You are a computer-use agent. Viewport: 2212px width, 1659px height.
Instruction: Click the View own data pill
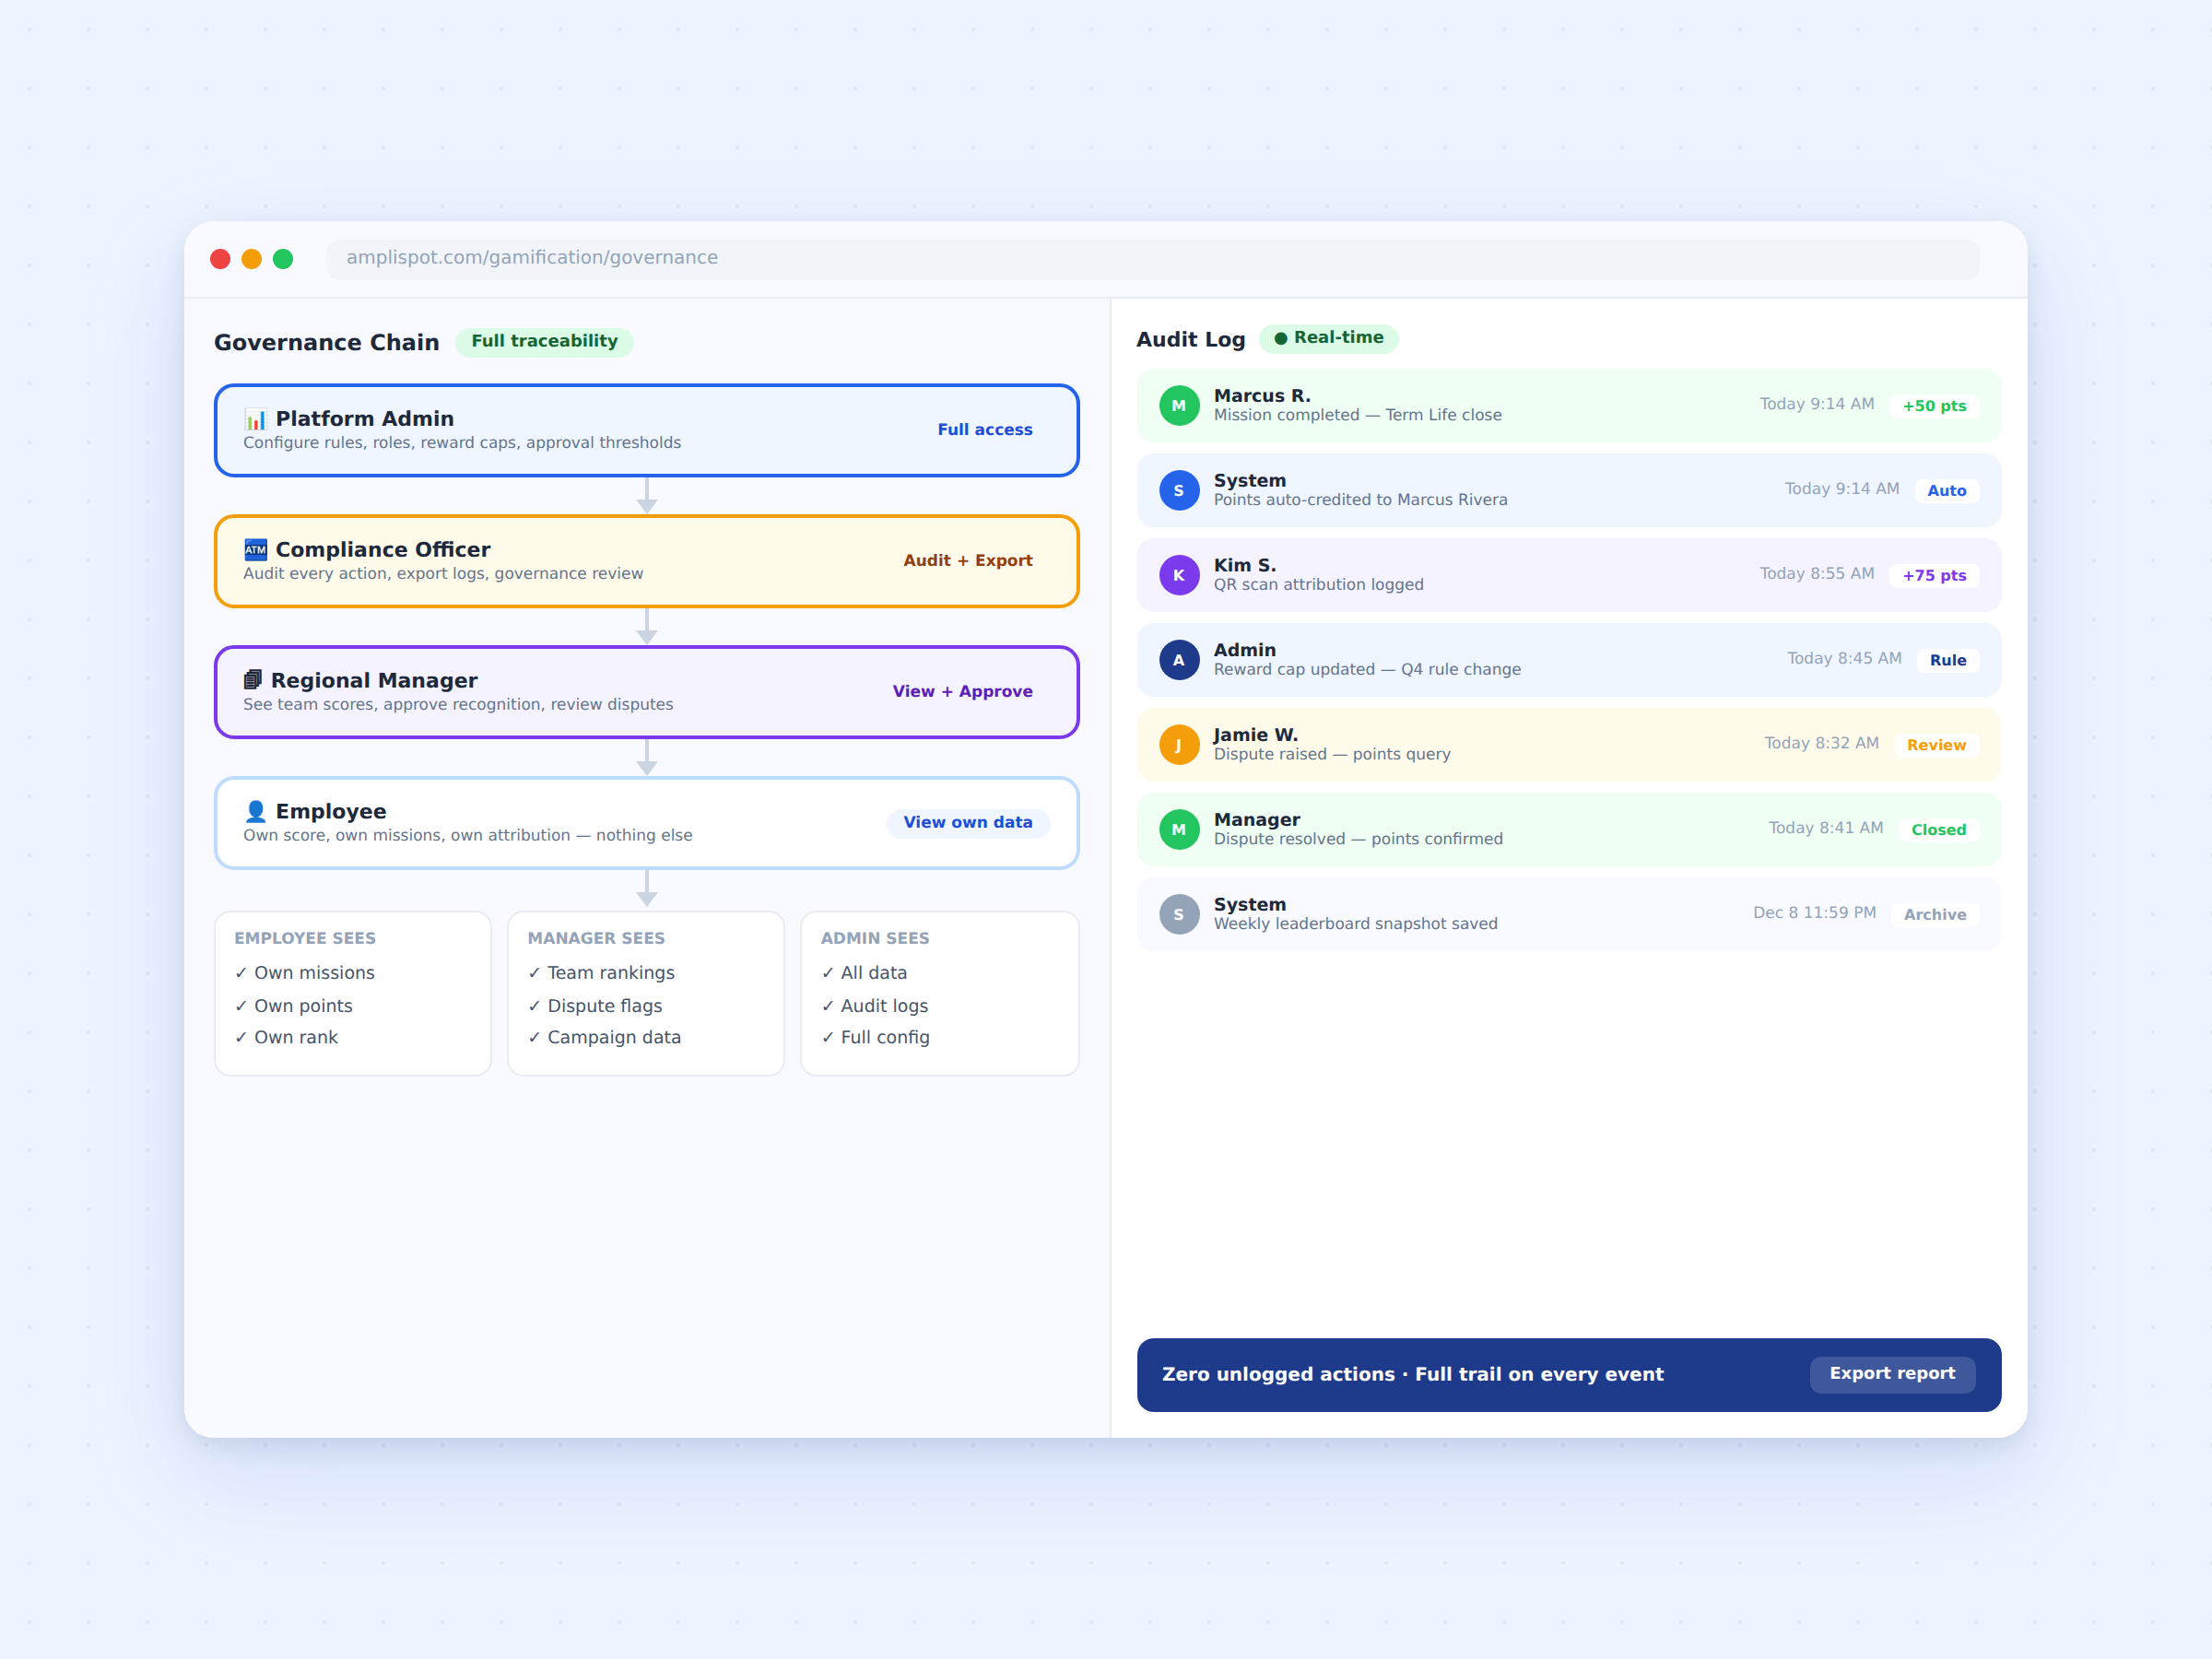click(x=968, y=823)
